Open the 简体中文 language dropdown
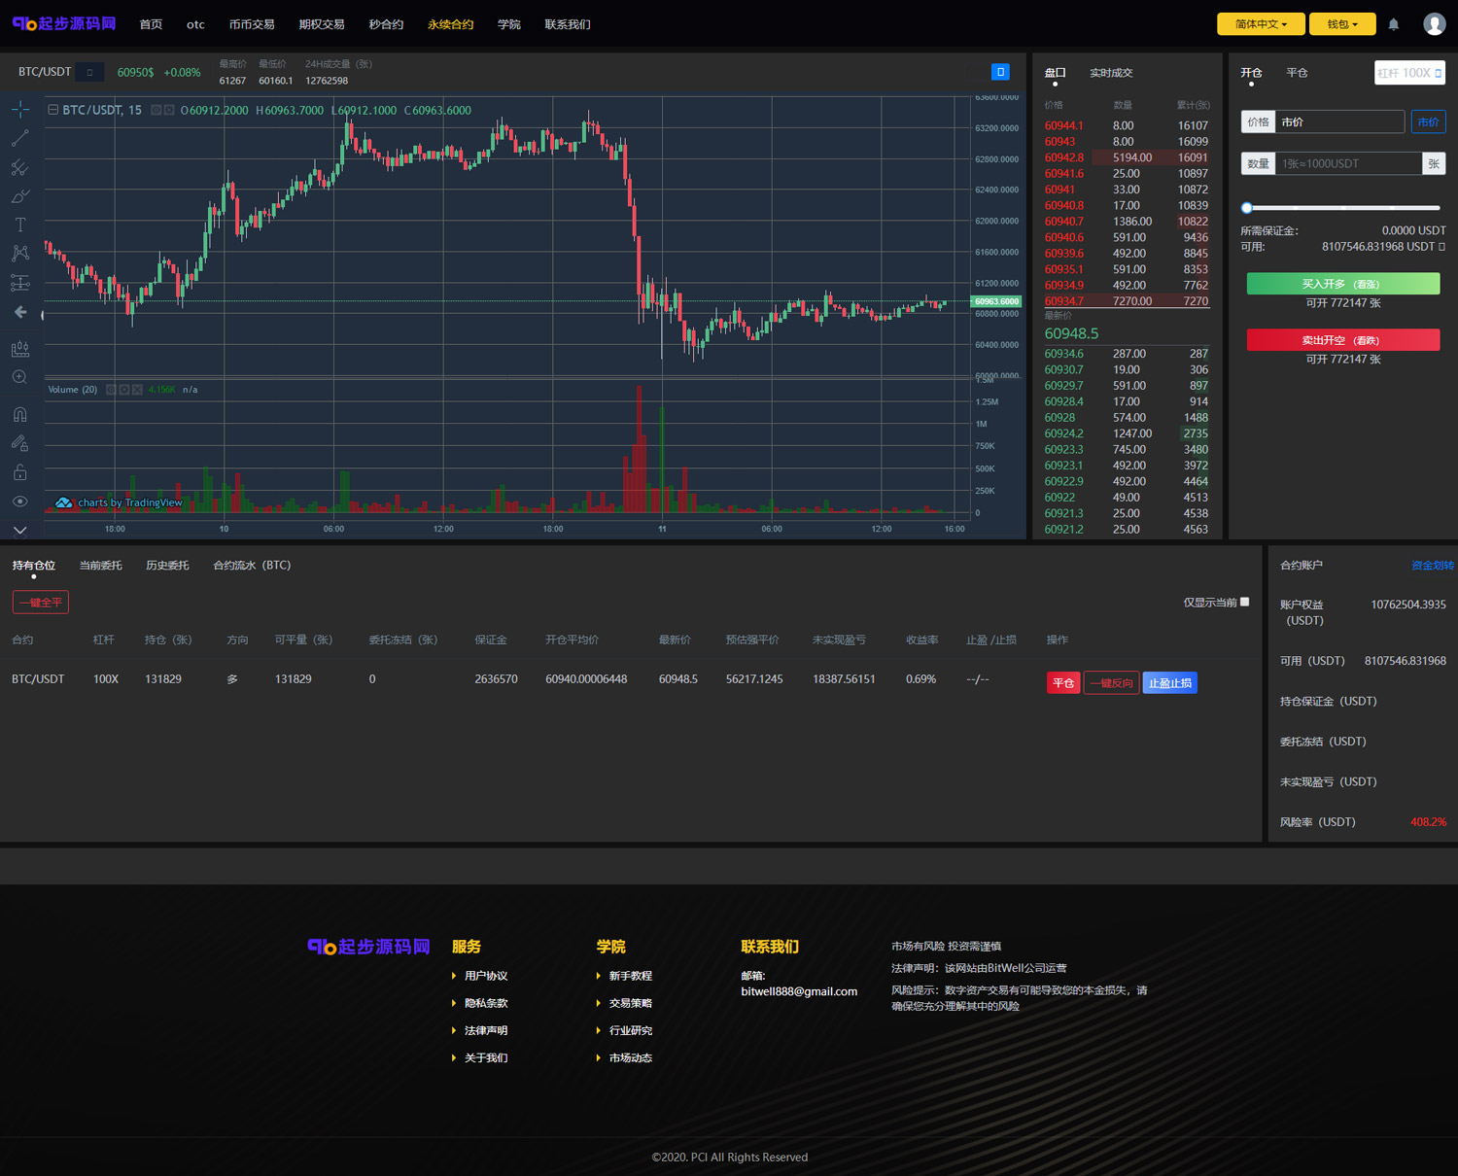Screen dimensions: 1458x1176 [1260, 24]
